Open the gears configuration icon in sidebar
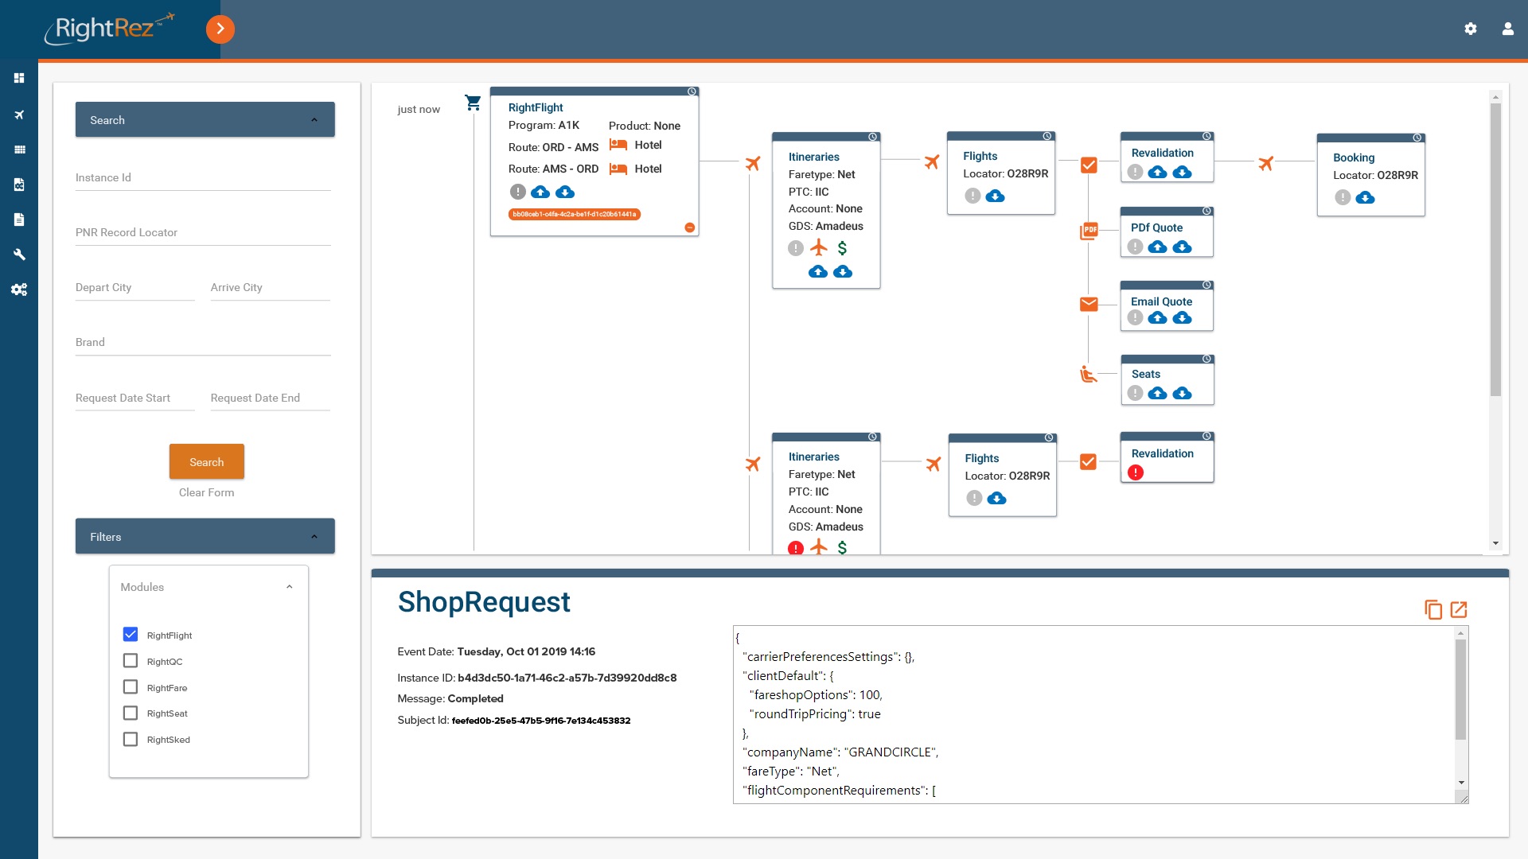 point(19,290)
